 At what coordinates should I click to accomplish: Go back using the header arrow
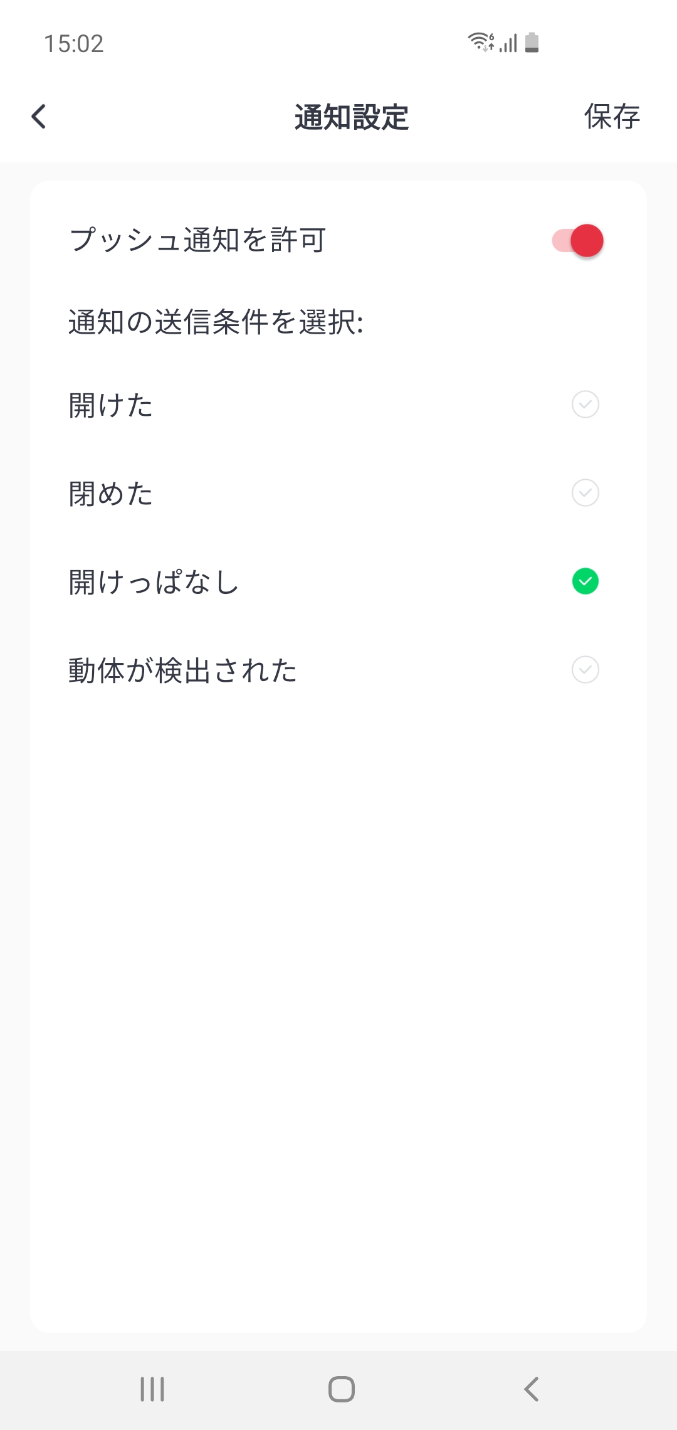[39, 117]
